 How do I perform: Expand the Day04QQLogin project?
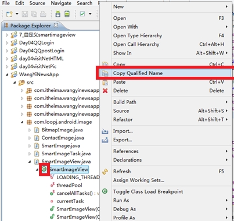point(7,43)
